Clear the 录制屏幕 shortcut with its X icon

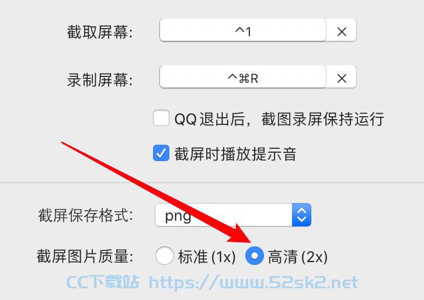pyautogui.click(x=342, y=78)
